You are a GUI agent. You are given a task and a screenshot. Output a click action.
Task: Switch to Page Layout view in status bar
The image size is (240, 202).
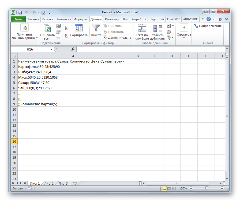(170, 188)
